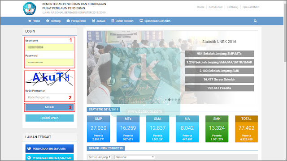
Task: Select the active slider pagination dot
Action: point(170,99)
